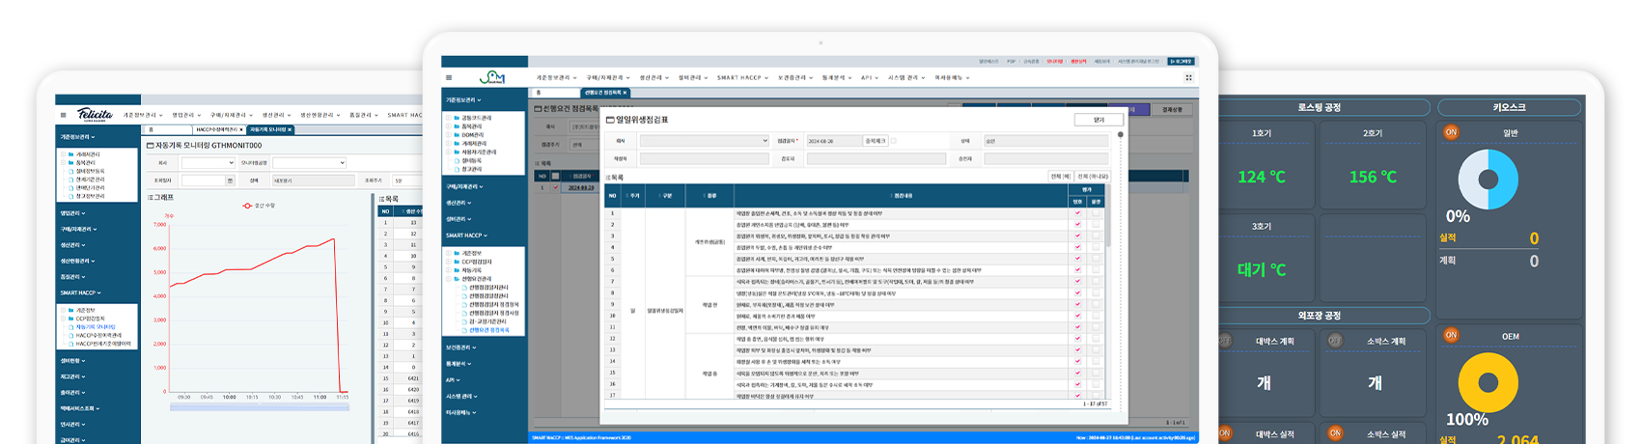Click the 자동기록 모니터링 title icon

tap(151, 146)
